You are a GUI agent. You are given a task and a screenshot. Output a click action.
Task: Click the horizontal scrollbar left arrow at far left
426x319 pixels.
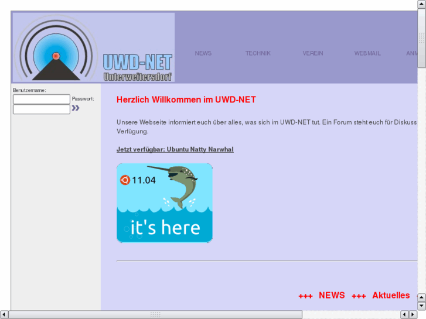pos(4,315)
